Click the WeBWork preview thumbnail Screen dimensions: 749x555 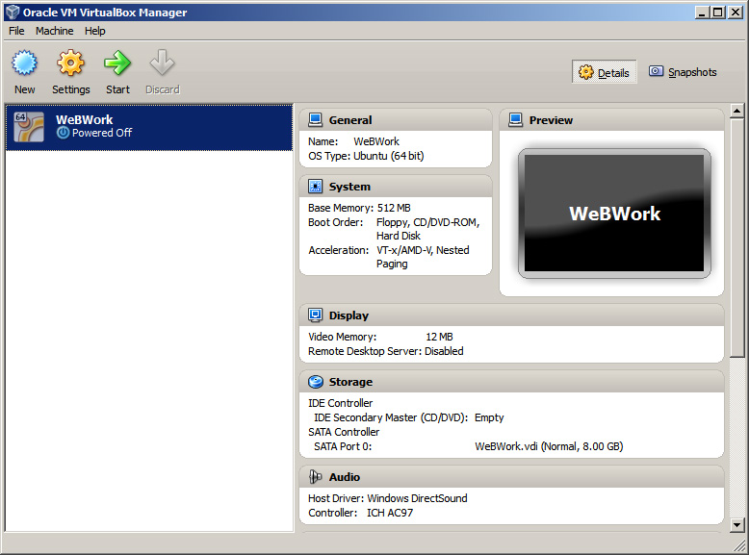click(614, 214)
